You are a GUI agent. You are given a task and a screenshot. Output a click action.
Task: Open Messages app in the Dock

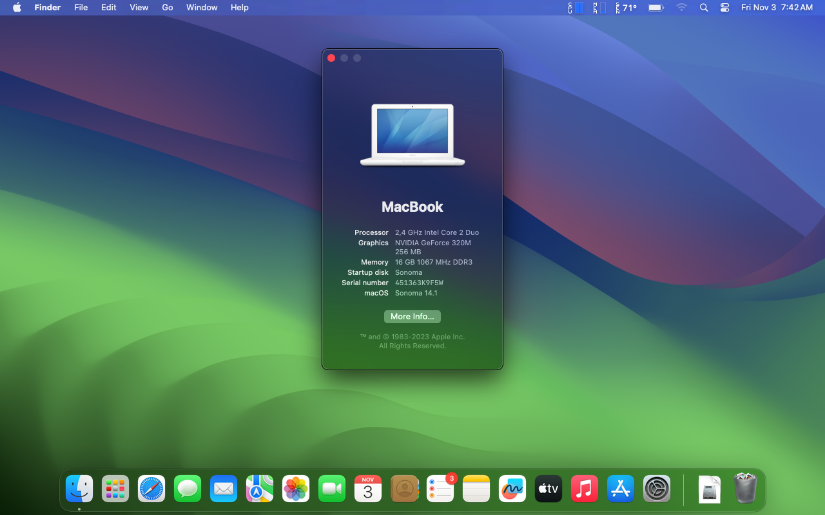coord(188,489)
